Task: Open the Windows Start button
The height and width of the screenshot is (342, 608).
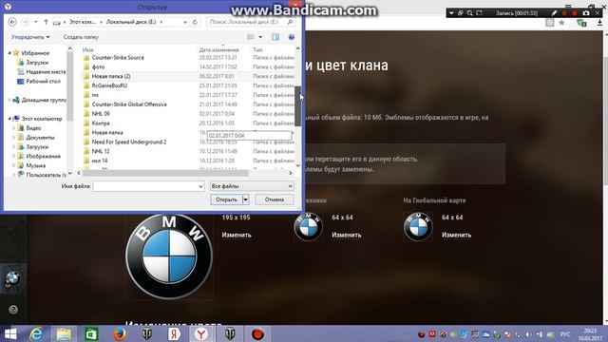Action: 10,333
